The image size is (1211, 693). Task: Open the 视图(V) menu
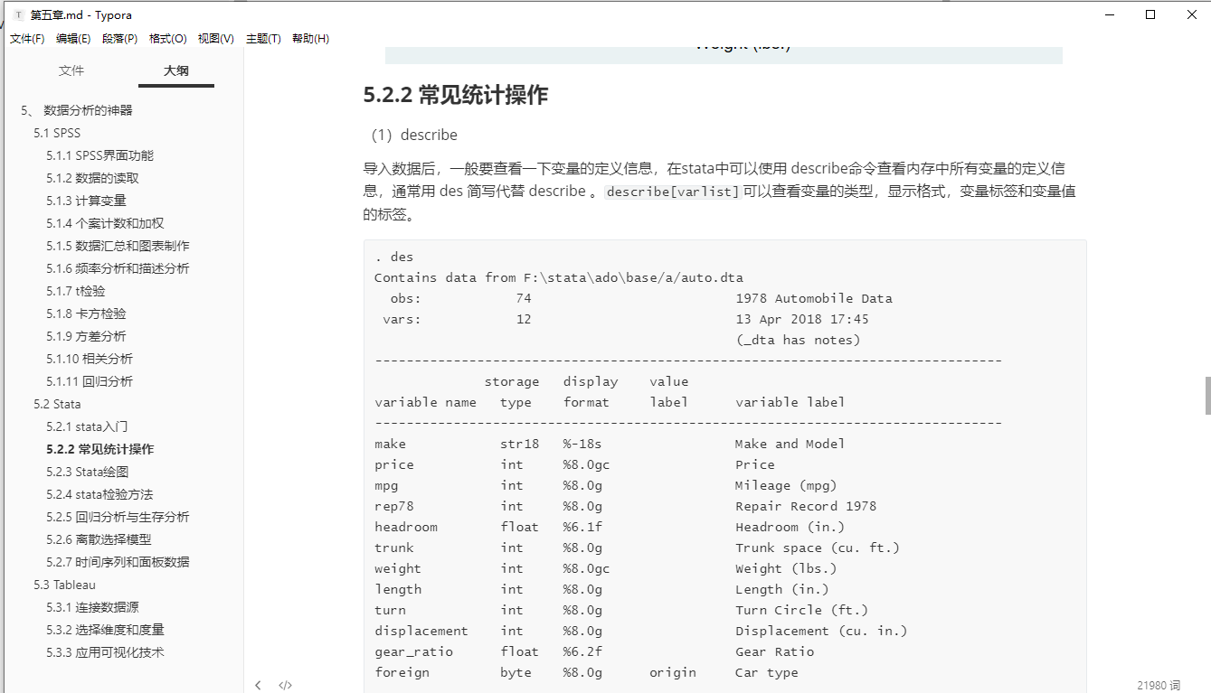(216, 39)
